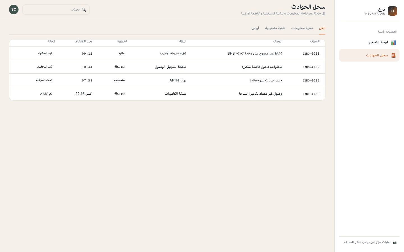Click status قيد التحقيق
Image resolution: width=404 pixels, height=252 pixels.
45,67
